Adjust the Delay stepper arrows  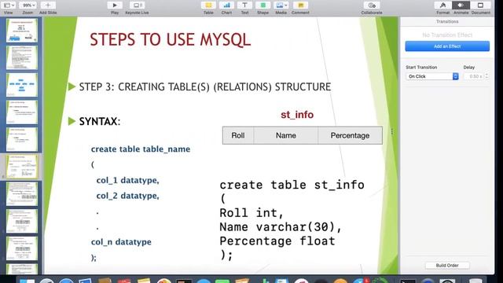(x=486, y=76)
